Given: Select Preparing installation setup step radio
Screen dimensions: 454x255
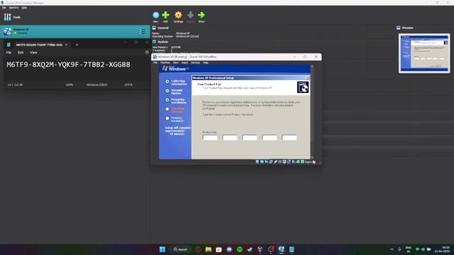Looking at the screenshot, I should point(167,100).
